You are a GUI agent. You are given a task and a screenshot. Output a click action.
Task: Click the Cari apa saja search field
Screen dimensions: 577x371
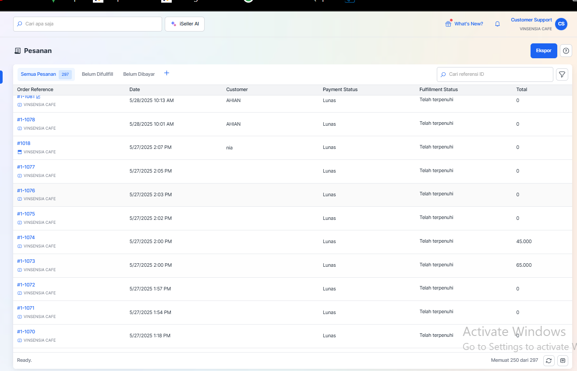click(88, 24)
